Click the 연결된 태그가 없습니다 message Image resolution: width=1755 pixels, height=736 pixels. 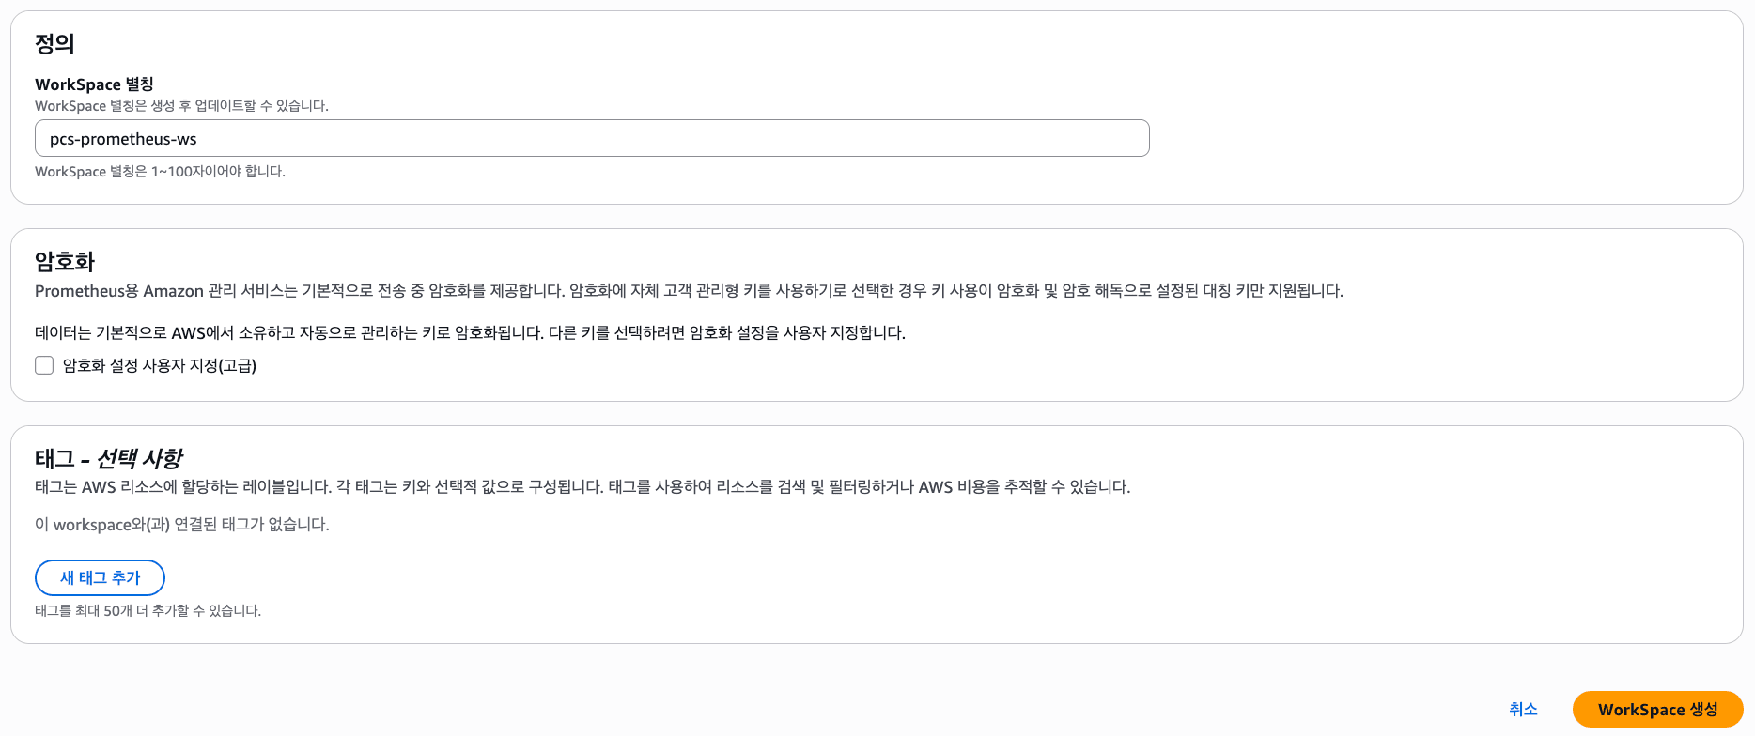click(182, 524)
